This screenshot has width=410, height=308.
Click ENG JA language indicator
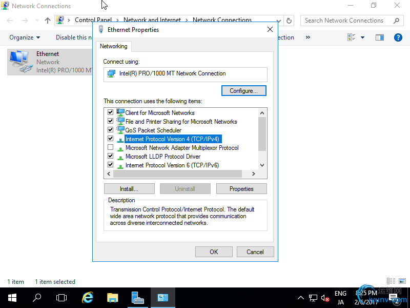pos(340,298)
